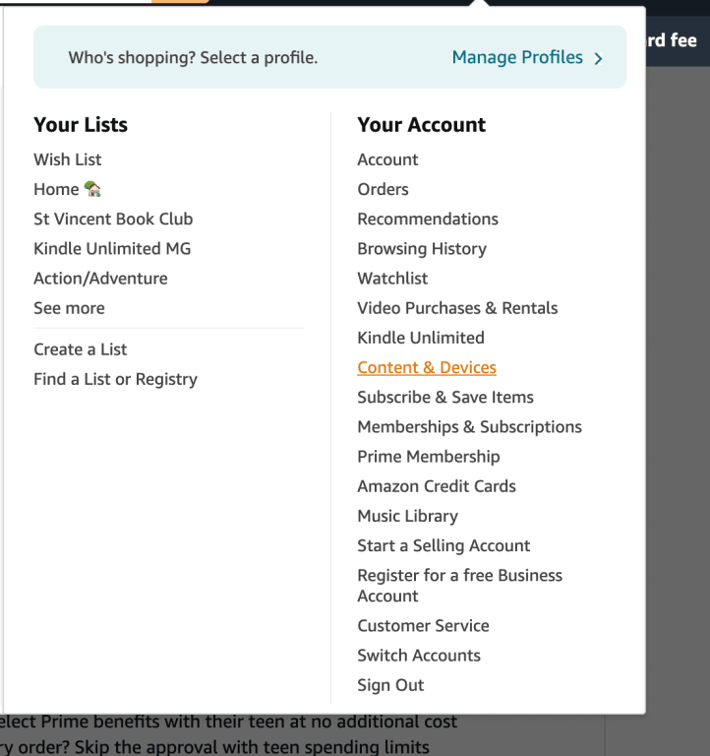This screenshot has height=756, width=710.
Task: Open Amazon Credit Cards
Action: (437, 486)
